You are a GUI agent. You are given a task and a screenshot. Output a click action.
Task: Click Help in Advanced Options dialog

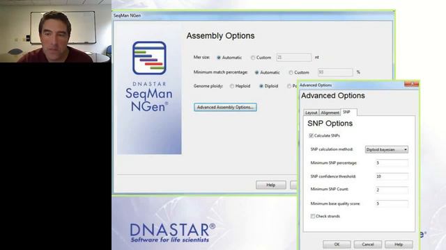399,244
